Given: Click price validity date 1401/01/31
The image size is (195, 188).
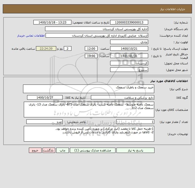Looking at the screenshot, I should [129, 56].
